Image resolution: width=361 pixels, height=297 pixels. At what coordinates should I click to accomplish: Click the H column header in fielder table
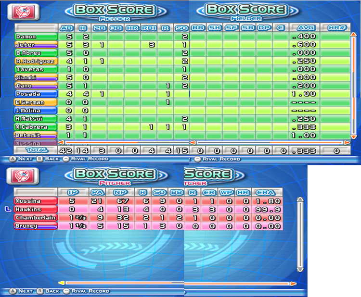pyautogui.click(x=83, y=28)
